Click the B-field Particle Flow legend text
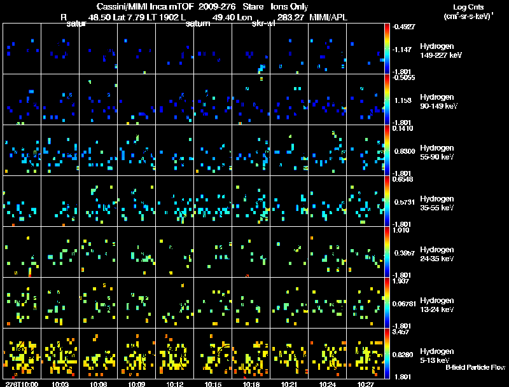 pos(475,367)
